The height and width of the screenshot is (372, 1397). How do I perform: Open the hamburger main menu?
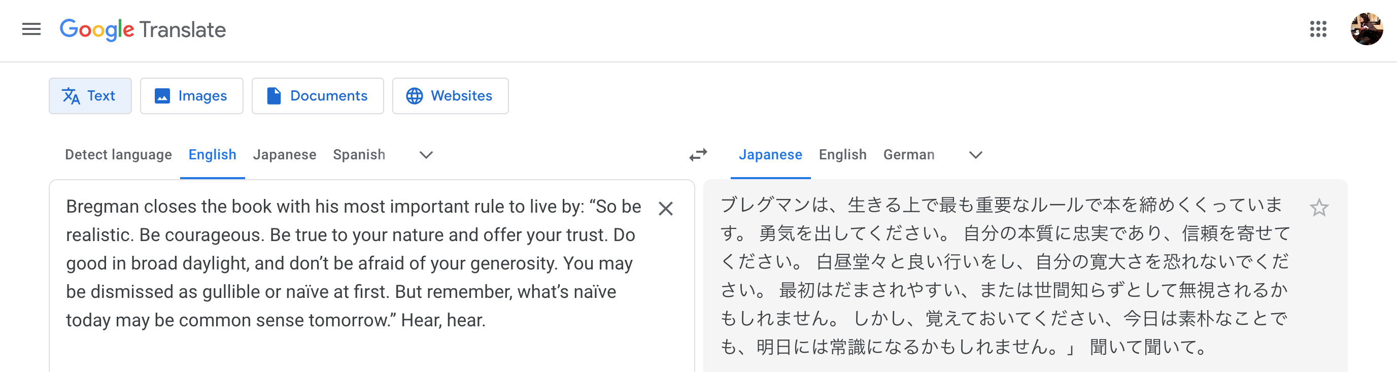(31, 29)
